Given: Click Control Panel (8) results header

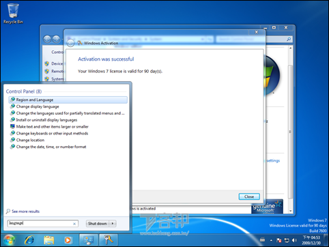Looking at the screenshot, I should pyautogui.click(x=24, y=91).
